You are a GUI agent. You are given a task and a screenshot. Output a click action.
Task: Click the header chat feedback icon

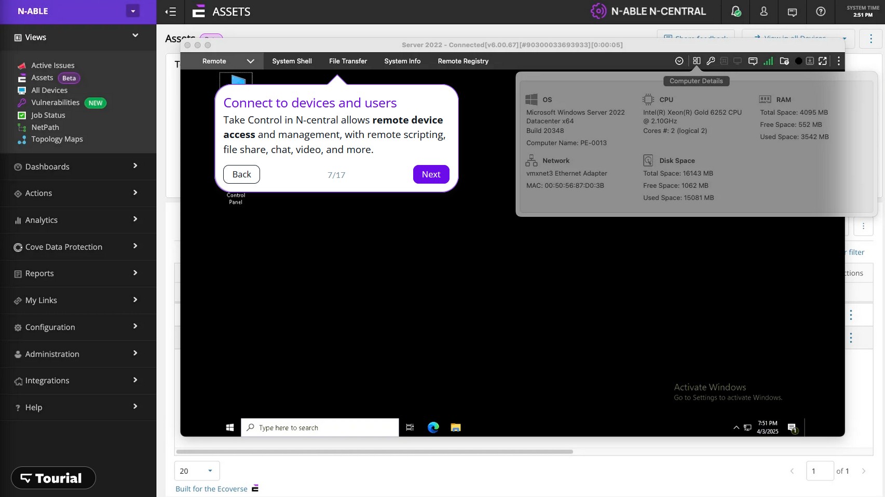tap(792, 11)
